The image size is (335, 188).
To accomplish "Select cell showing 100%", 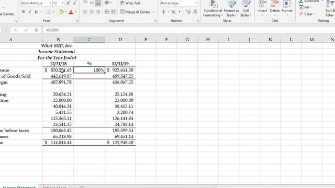I will point(90,70).
